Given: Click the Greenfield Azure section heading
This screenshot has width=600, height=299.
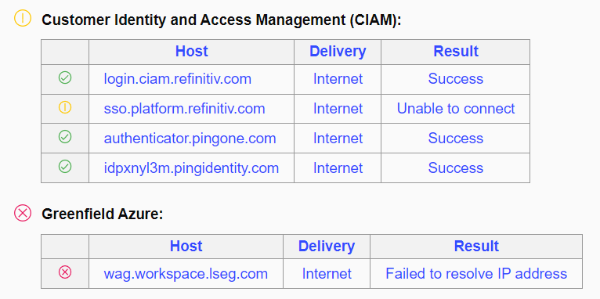Looking at the screenshot, I should click(102, 214).
